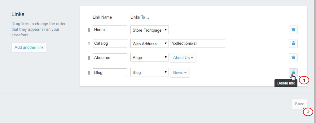This screenshot has width=316, height=123.
Task: Delete the Home link with trash icon
Action: 293,30
